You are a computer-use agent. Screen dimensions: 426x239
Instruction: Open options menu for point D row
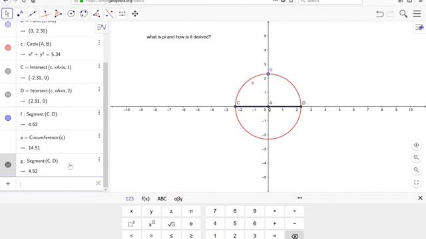pyautogui.click(x=99, y=90)
